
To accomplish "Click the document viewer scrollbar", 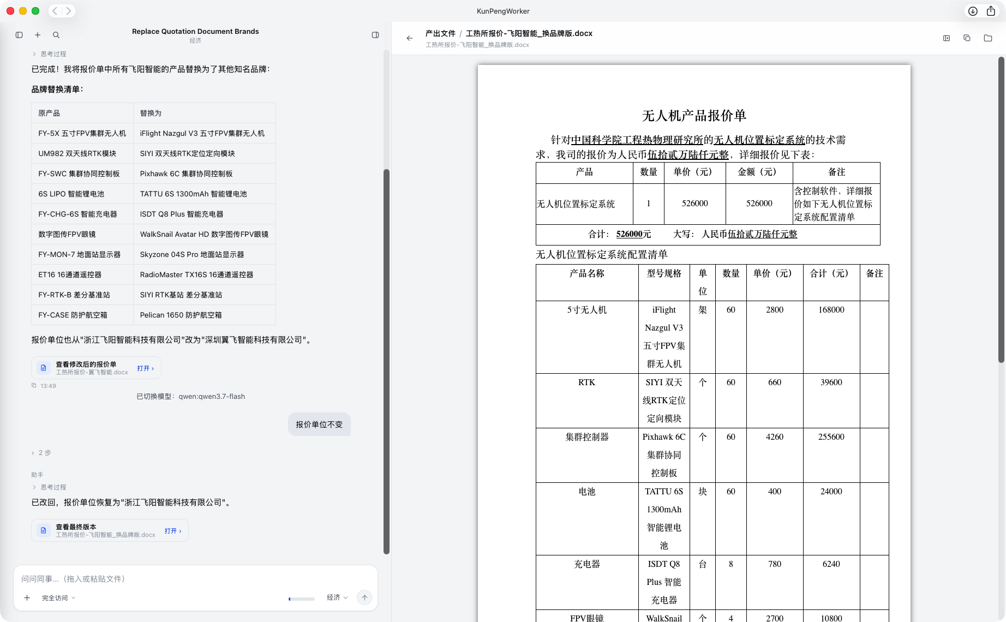I will [1001, 210].
